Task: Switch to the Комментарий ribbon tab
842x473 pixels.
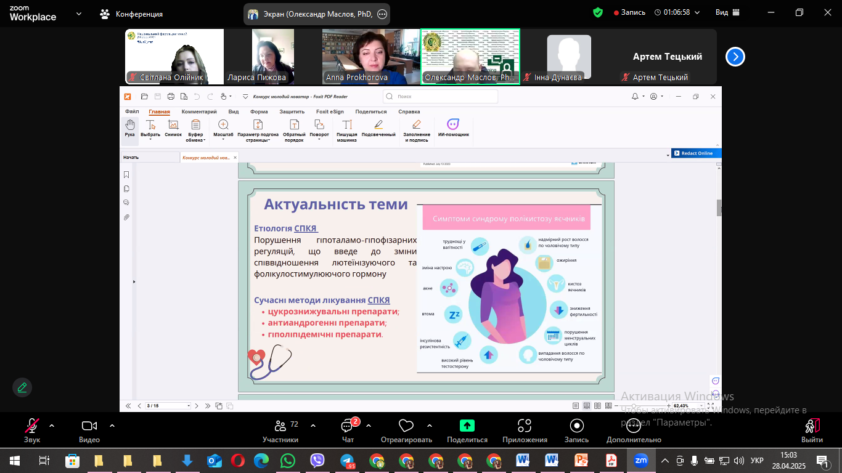Action: click(199, 111)
